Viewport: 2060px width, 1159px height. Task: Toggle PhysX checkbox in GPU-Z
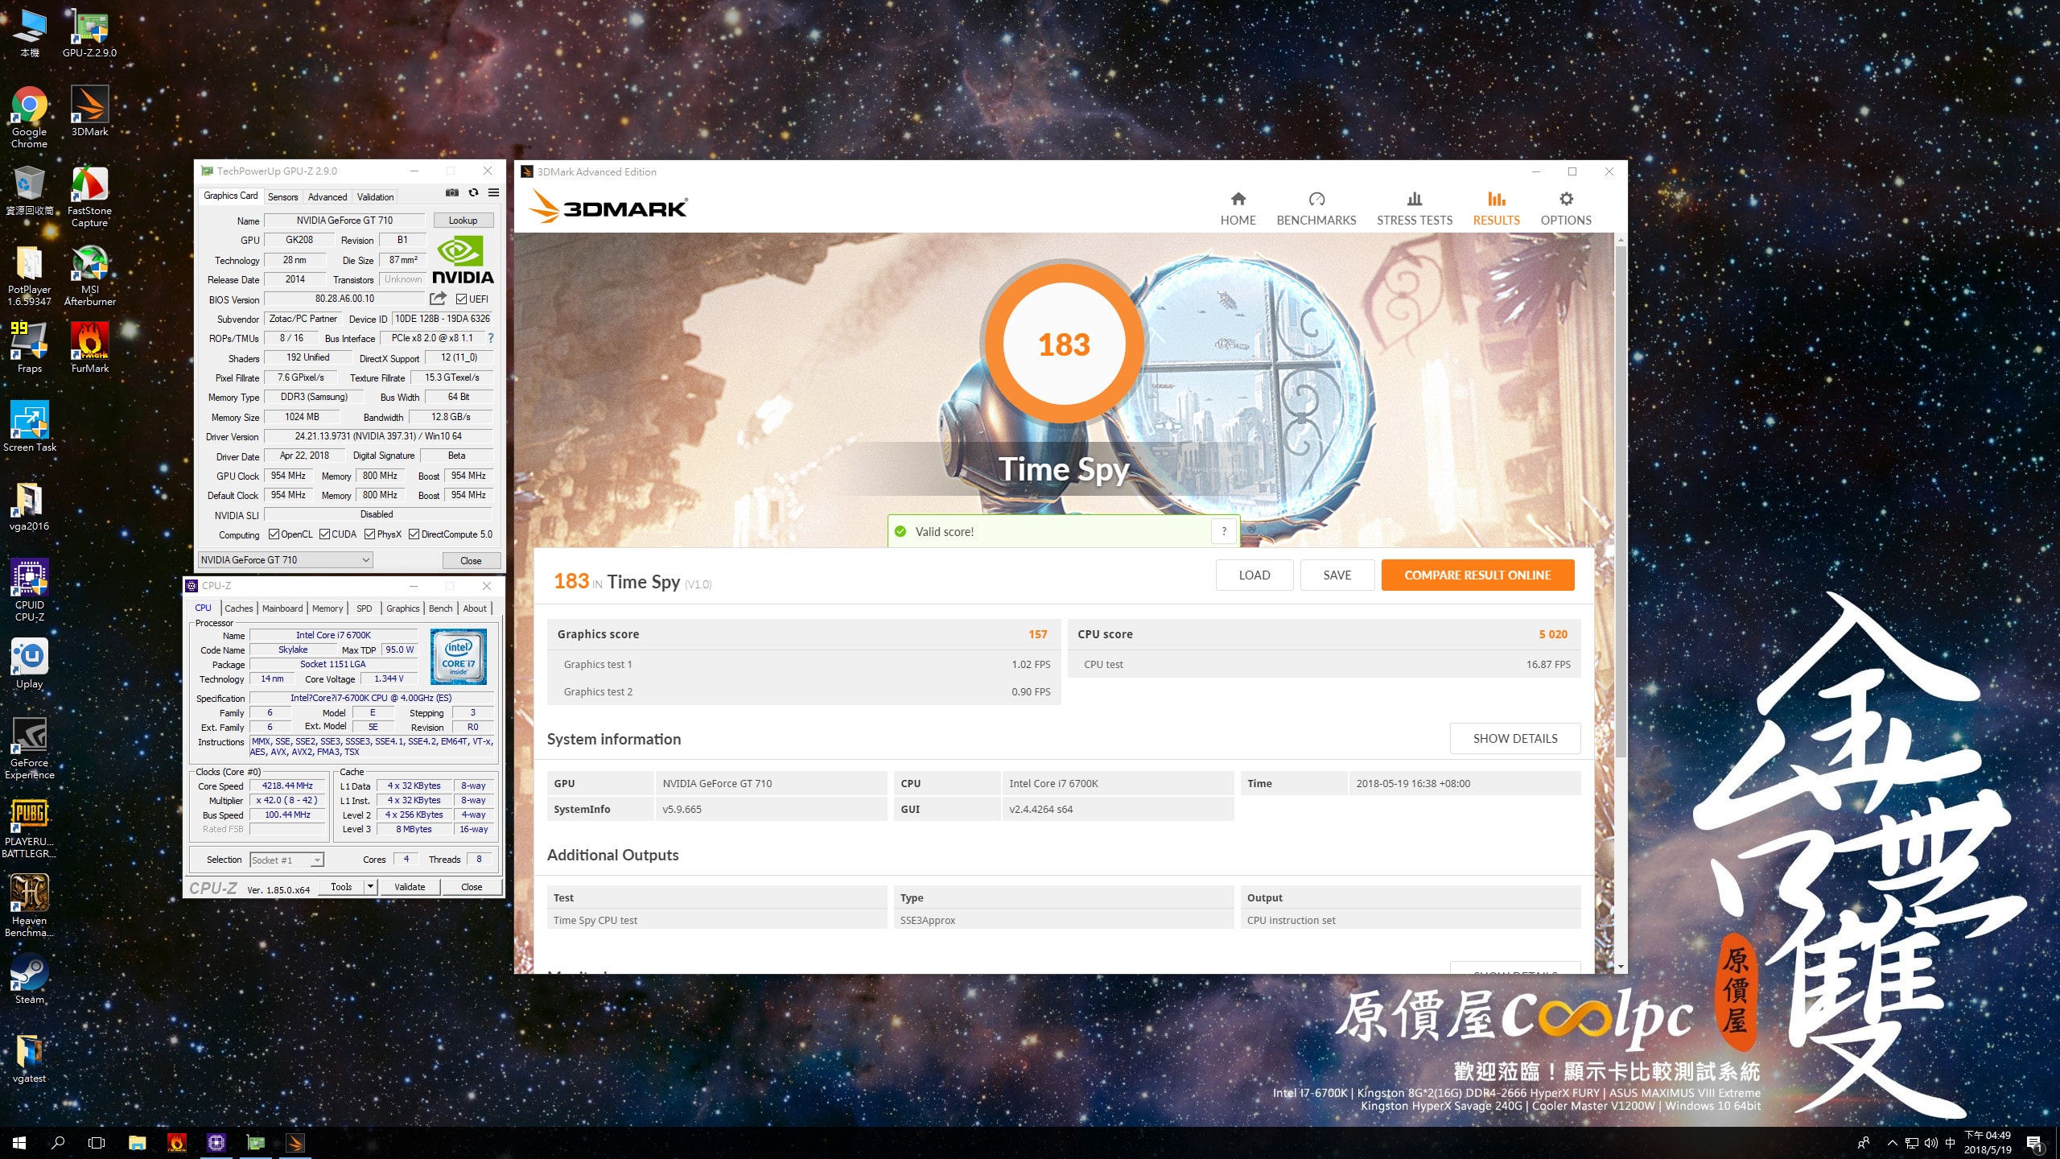pyautogui.click(x=369, y=534)
